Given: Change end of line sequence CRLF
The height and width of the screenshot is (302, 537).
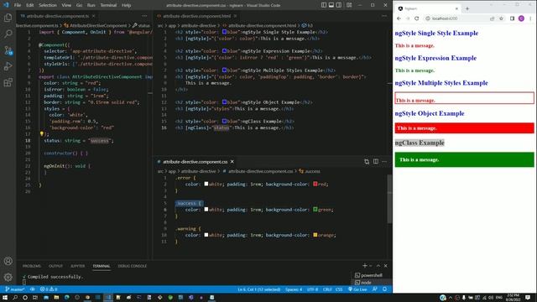Looking at the screenshot, I should click(x=327, y=289).
